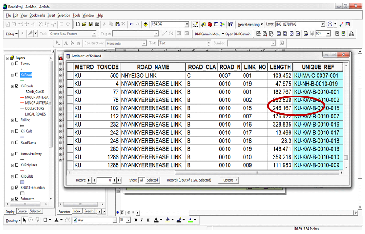Click Open DNRGarmin button

[x=238, y=34]
